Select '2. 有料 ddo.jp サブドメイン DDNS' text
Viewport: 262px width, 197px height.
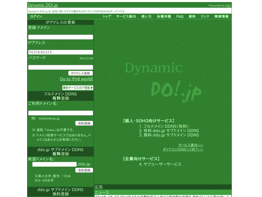tap(169, 131)
